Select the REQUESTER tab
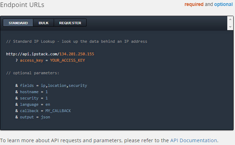 (70, 23)
